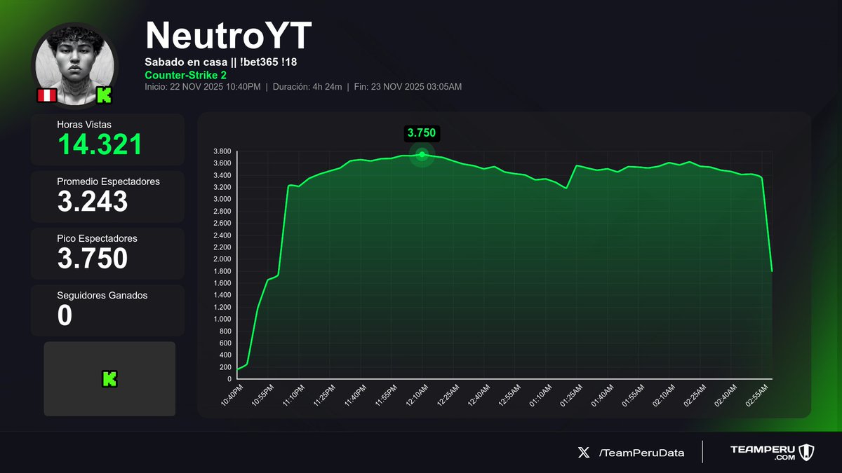Screen dimensions: 842x473
Task: Click the large Kick logo in the bottom panel
Action: click(x=109, y=379)
